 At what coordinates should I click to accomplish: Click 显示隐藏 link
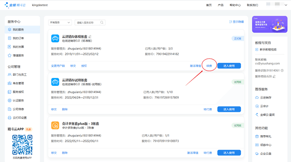click(x=237, y=22)
